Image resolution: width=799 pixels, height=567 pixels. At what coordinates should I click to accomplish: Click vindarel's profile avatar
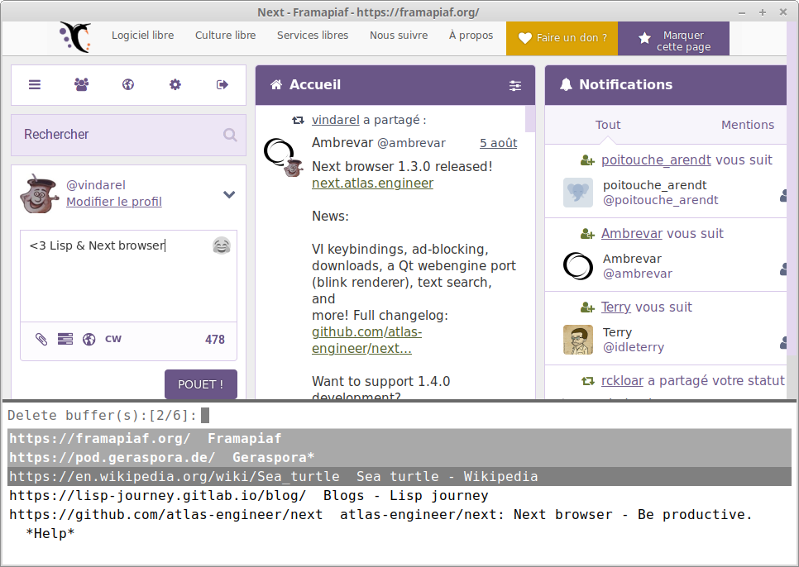[39, 194]
